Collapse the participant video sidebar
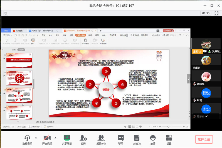The image size is (222, 148). [189, 79]
